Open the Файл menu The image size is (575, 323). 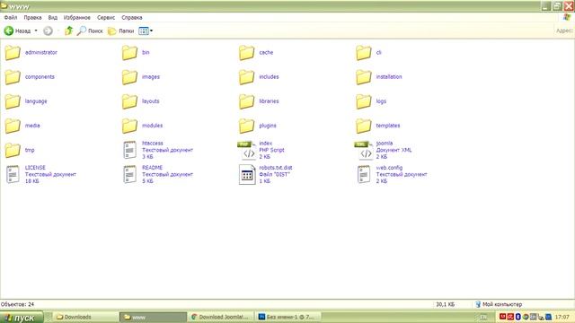(x=11, y=18)
